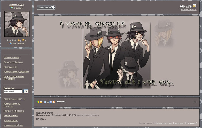This screenshot has width=202, height=128.
Task: Click the 'Подписка:' label
Action: (x=9, y=88)
